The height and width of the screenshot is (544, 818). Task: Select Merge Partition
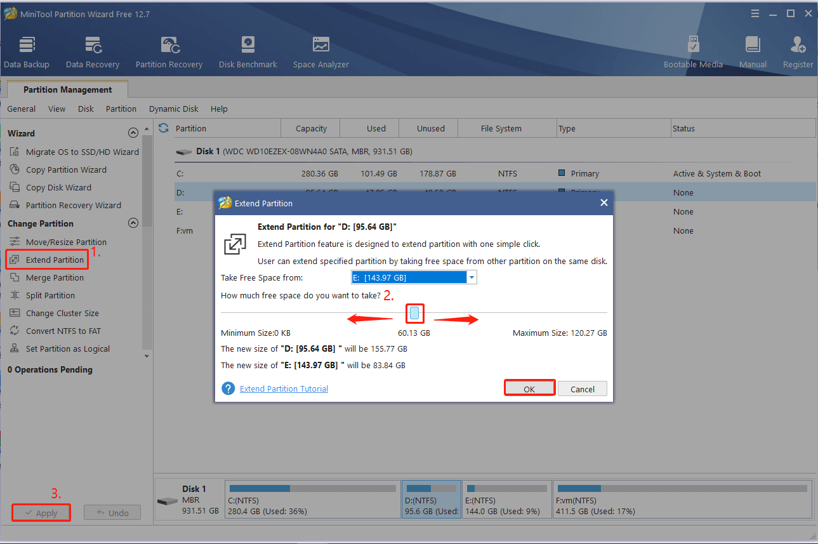click(x=47, y=277)
